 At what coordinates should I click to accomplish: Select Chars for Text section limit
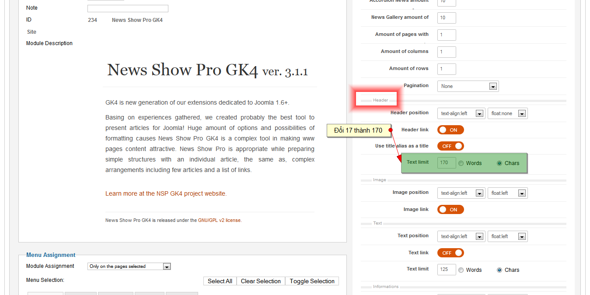point(499,270)
